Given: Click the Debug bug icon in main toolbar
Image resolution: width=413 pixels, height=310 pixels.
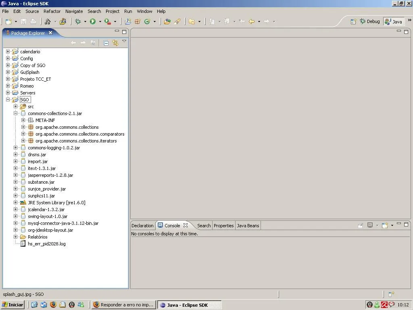Looking at the screenshot, I should tap(78, 21).
